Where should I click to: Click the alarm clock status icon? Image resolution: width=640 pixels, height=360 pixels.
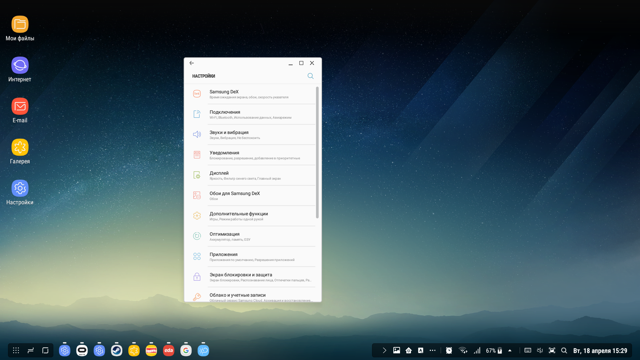click(449, 350)
